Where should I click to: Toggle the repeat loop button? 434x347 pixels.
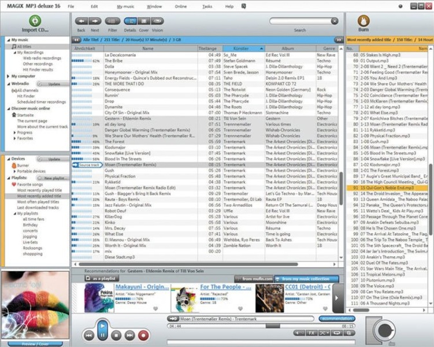pos(336,333)
